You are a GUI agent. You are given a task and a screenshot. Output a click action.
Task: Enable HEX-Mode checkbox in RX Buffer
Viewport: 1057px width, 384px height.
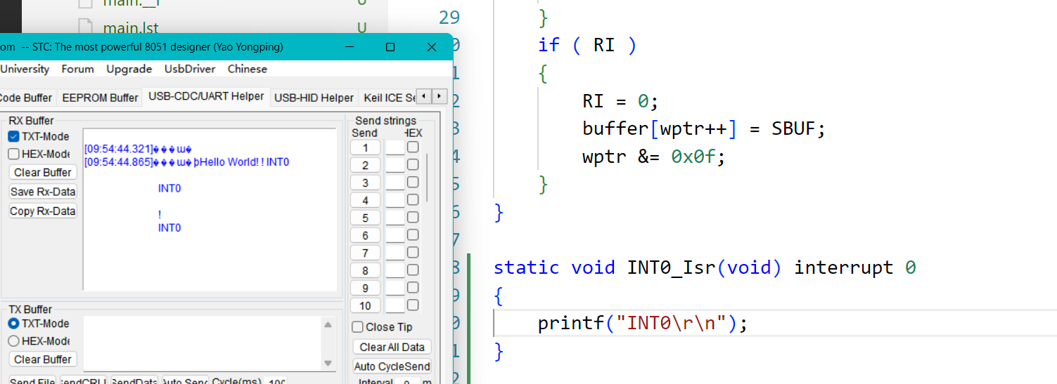click(13, 154)
